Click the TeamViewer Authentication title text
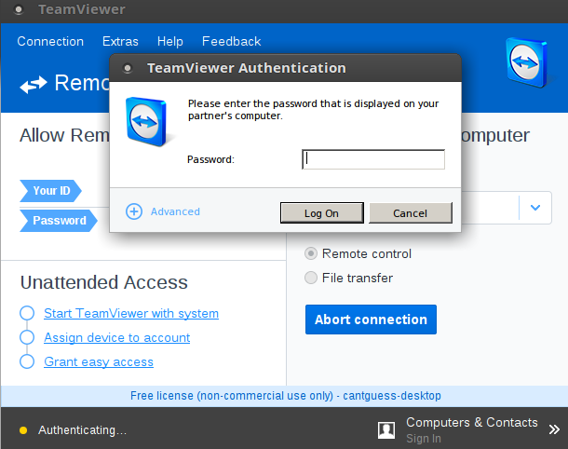 (247, 68)
